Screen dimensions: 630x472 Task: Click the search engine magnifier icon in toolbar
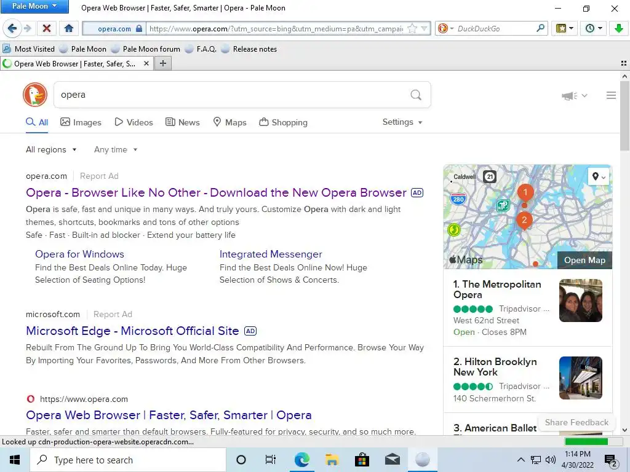540,28
